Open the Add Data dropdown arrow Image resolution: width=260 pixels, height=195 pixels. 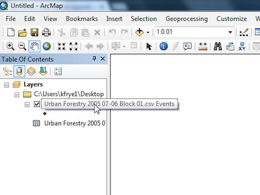pyautogui.click(x=148, y=32)
